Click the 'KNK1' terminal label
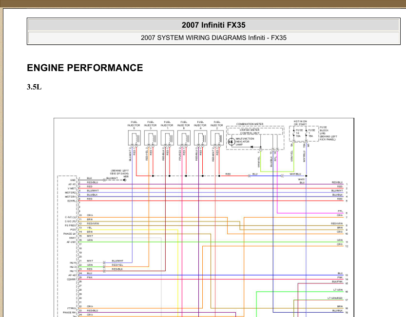 pyautogui.click(x=72, y=238)
